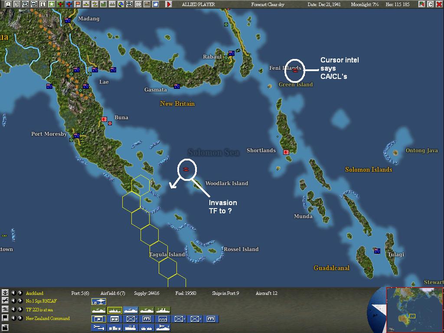Click the Australian flag at Port Moresby
The height and width of the screenshot is (333, 444).
pos(76,136)
